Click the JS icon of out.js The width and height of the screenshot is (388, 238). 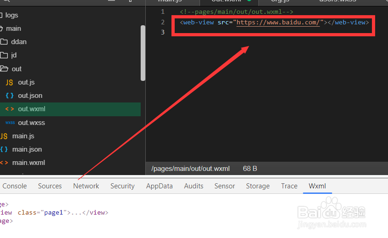pyautogui.click(x=9, y=82)
